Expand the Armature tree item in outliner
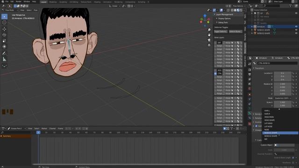 pos(252,27)
